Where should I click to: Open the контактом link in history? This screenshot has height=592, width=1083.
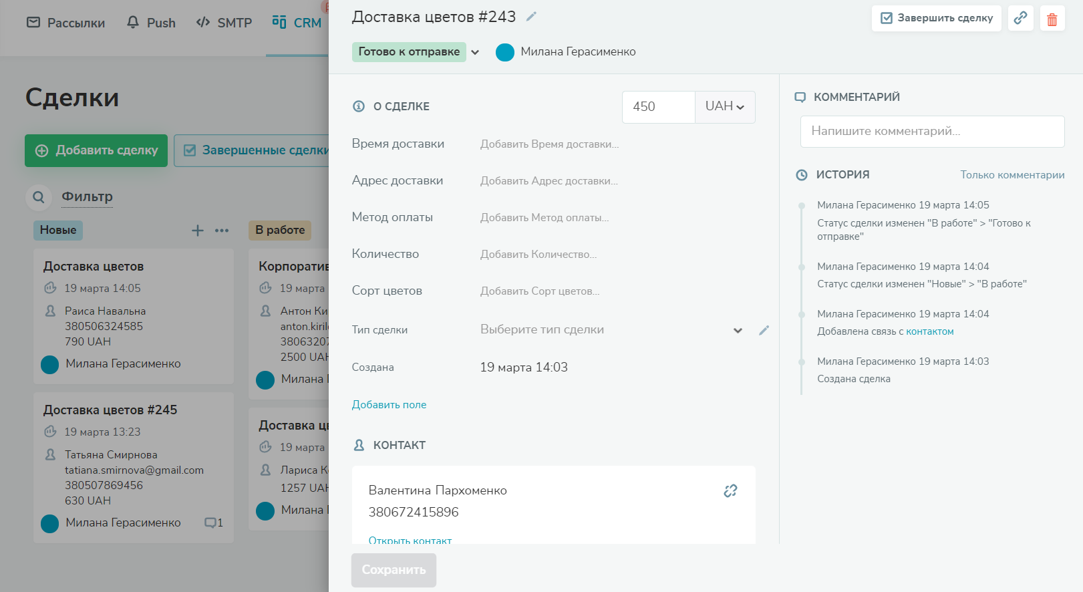pyautogui.click(x=929, y=331)
